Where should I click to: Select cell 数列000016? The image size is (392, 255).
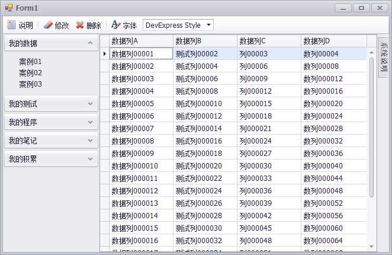334,91
